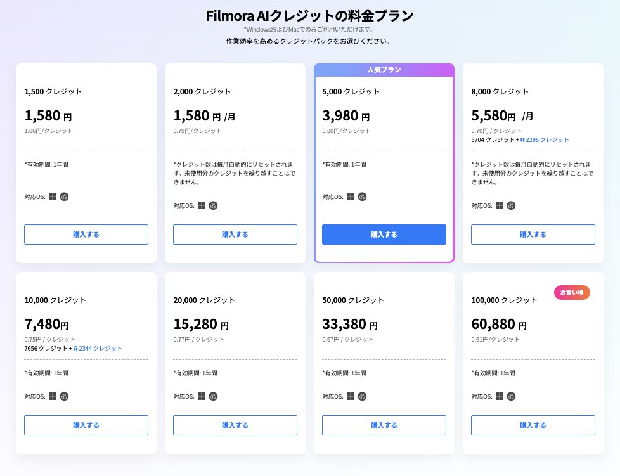The width and height of the screenshot is (620, 476).
Task: Purchase the 50,000 credit pack
Action: [384, 425]
